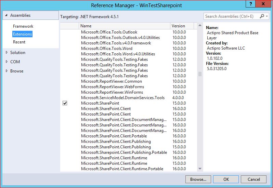This screenshot has width=273, height=188.
Task: Click the Cancel button
Action: click(254, 179)
